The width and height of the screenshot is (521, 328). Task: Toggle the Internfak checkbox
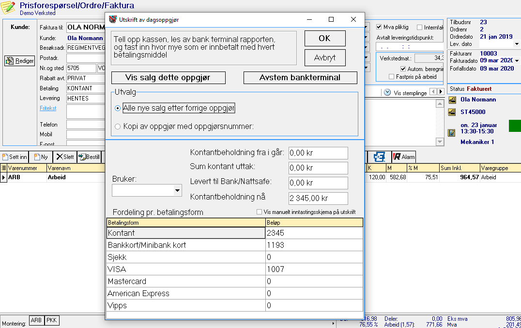(x=419, y=27)
